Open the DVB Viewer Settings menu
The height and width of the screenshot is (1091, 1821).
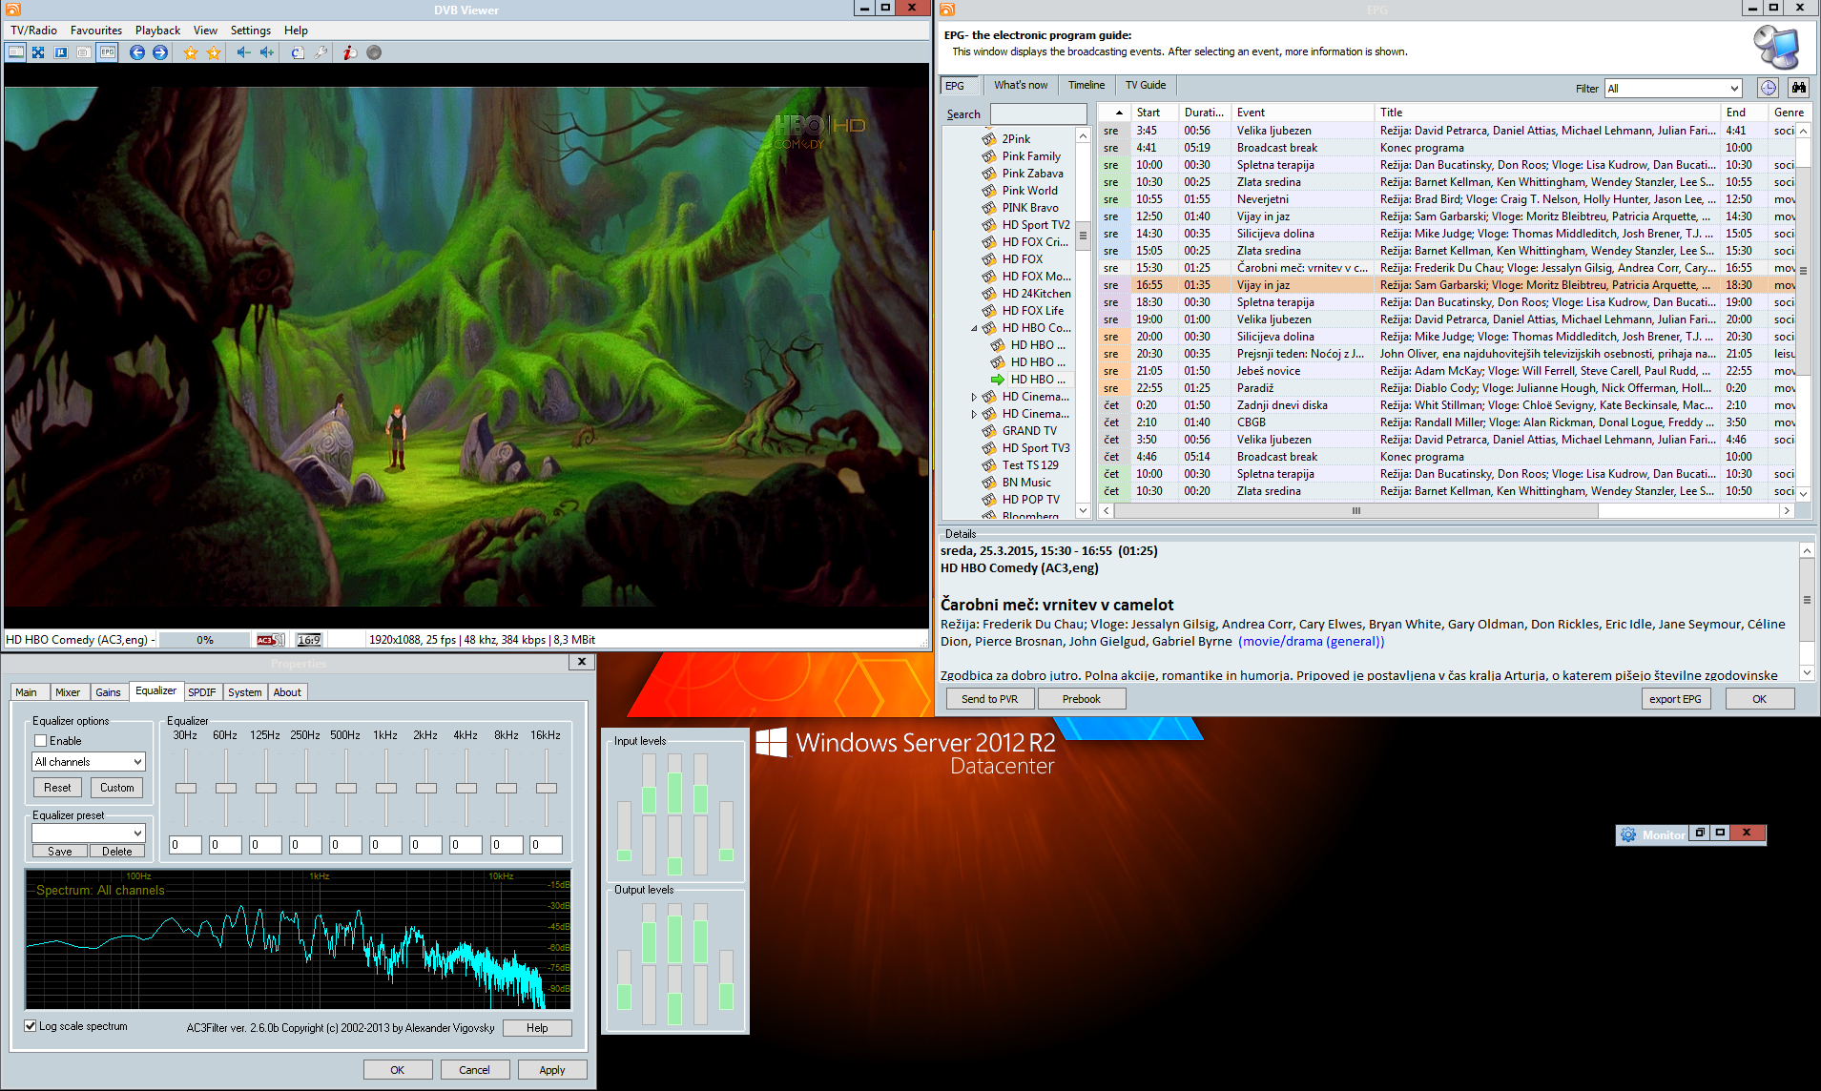[x=251, y=31]
